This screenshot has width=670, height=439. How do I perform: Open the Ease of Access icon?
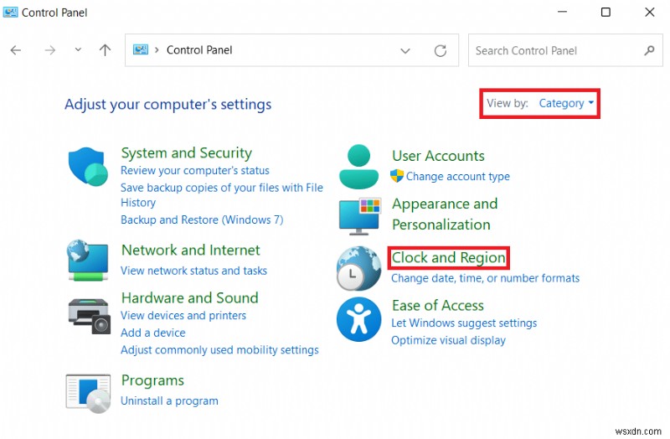tap(358, 320)
